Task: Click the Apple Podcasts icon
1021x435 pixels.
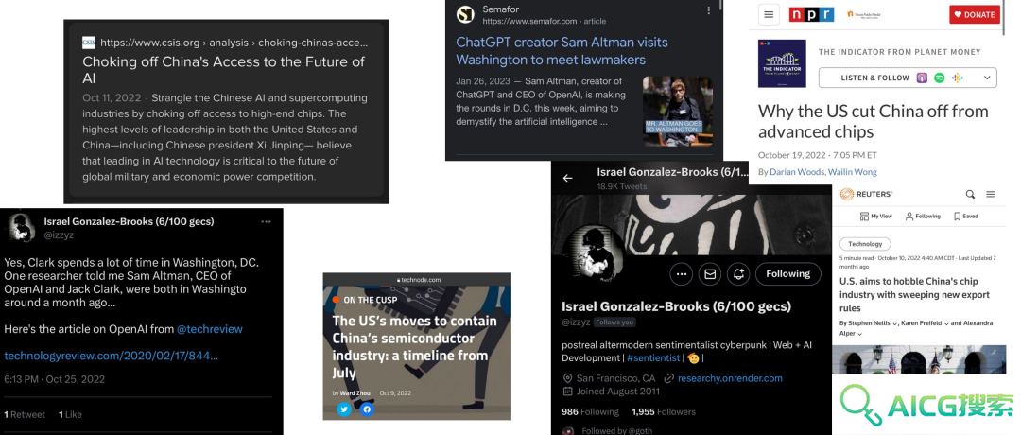Action: (922, 78)
